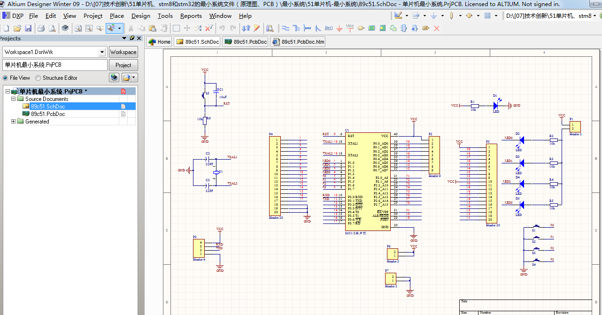Click the Open document folder icon

pos(17,28)
